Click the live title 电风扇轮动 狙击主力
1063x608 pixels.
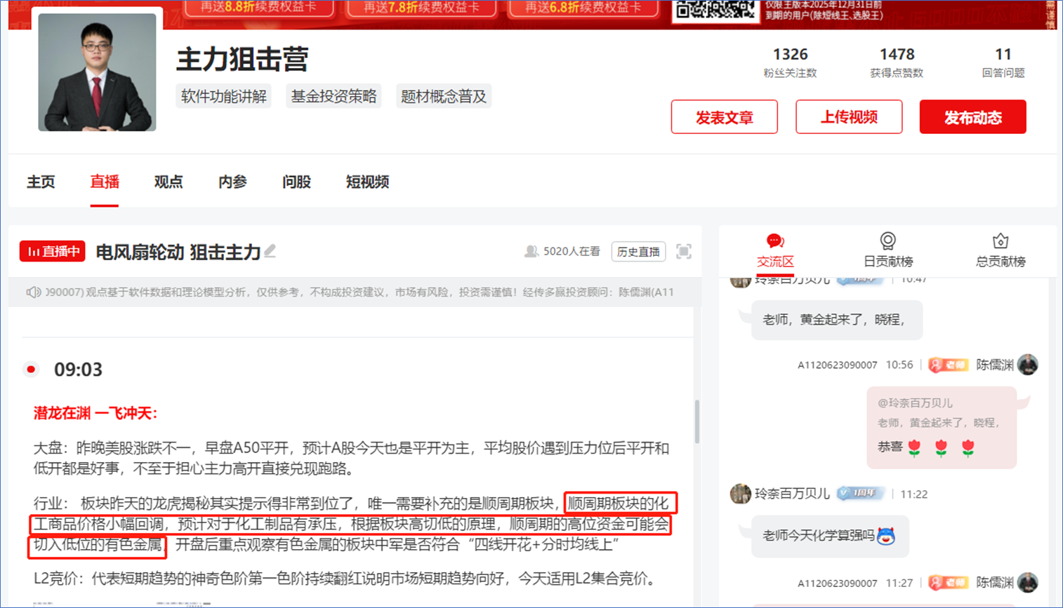[178, 252]
